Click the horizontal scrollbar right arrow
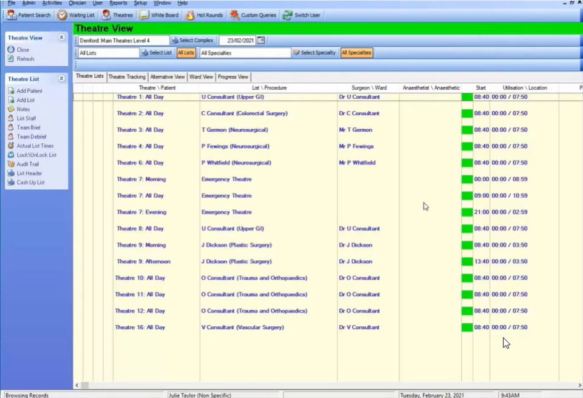583x398 pixels. coord(579,385)
